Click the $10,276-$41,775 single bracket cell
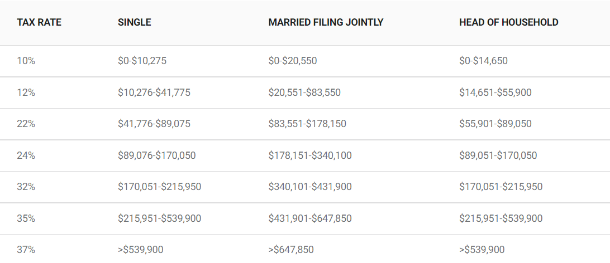 pos(154,92)
